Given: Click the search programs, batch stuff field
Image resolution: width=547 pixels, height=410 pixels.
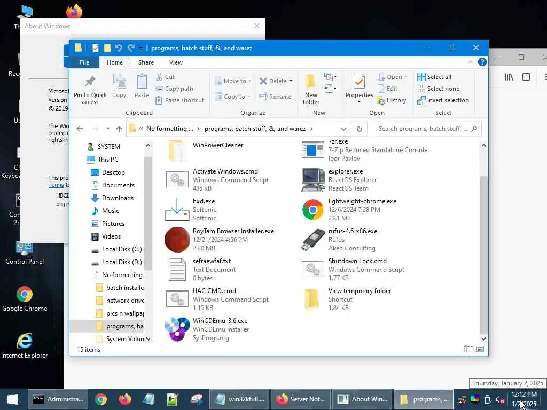Looking at the screenshot, I should point(428,129).
